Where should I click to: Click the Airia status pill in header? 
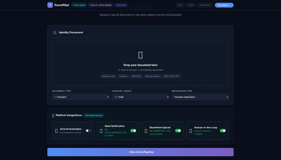(x=180, y=5)
